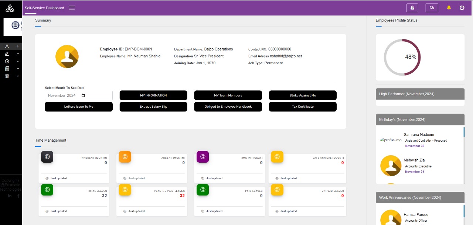Click the document book sidebar icon

point(7,69)
